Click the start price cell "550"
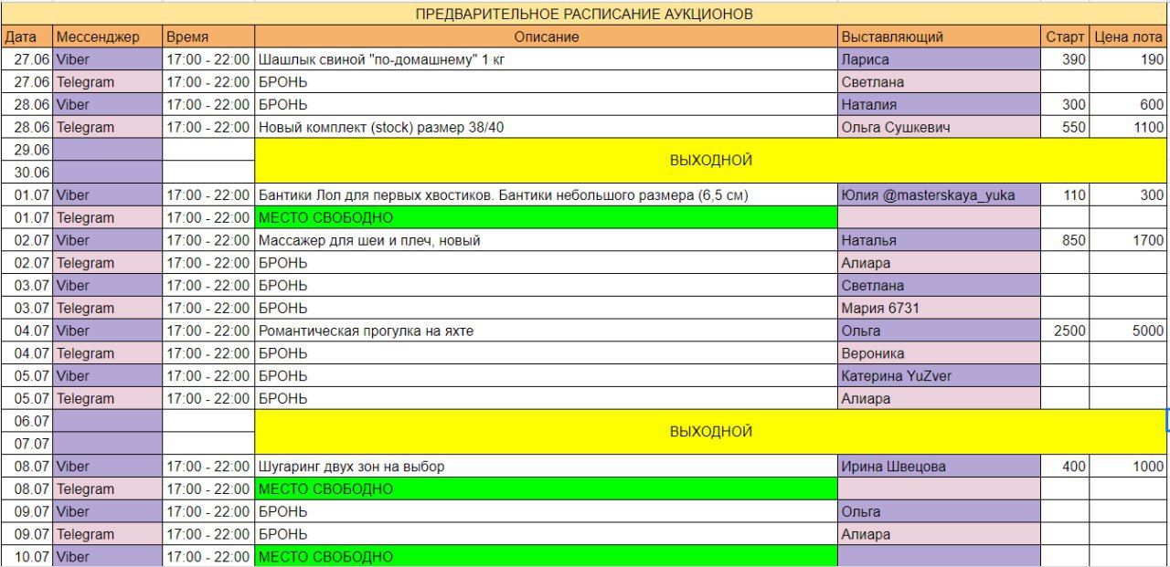Image resolution: width=1170 pixels, height=567 pixels. 1066,128
